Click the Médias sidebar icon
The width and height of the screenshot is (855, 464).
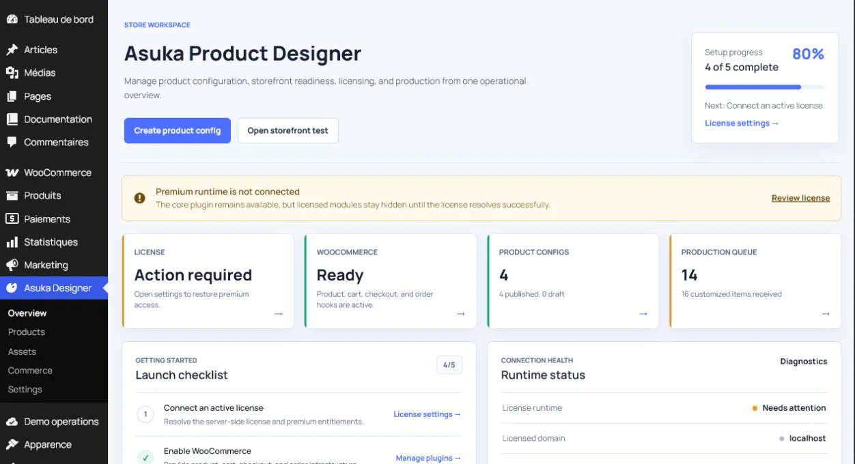tap(12, 73)
